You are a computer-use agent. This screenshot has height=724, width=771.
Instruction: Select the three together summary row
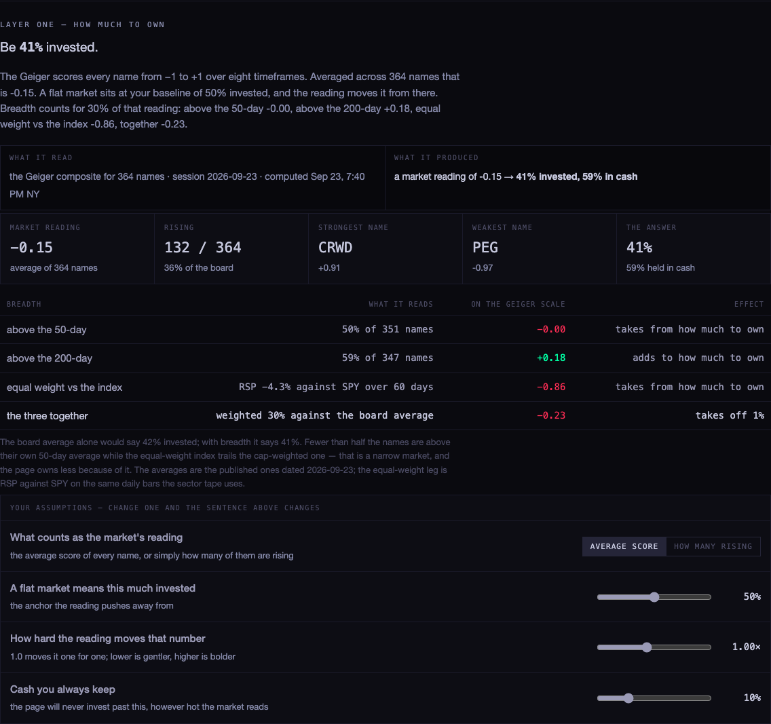coord(385,415)
